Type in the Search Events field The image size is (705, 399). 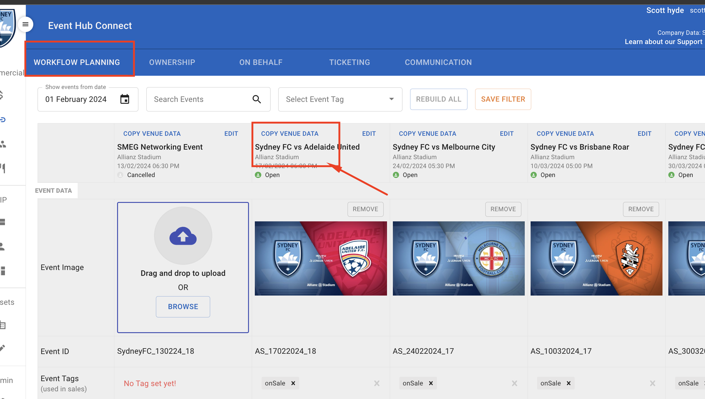200,99
